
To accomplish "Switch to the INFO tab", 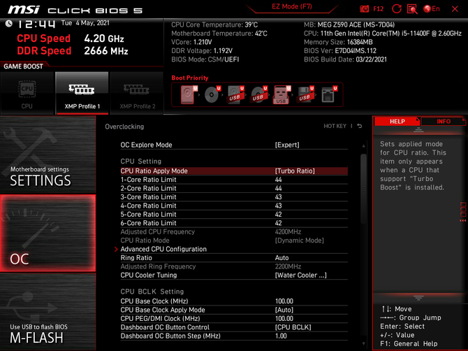I will 444,121.
